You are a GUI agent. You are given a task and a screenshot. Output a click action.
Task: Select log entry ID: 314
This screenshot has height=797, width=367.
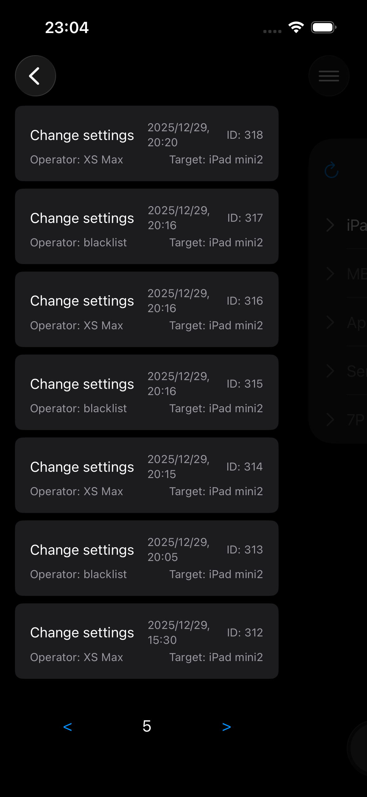pos(147,475)
